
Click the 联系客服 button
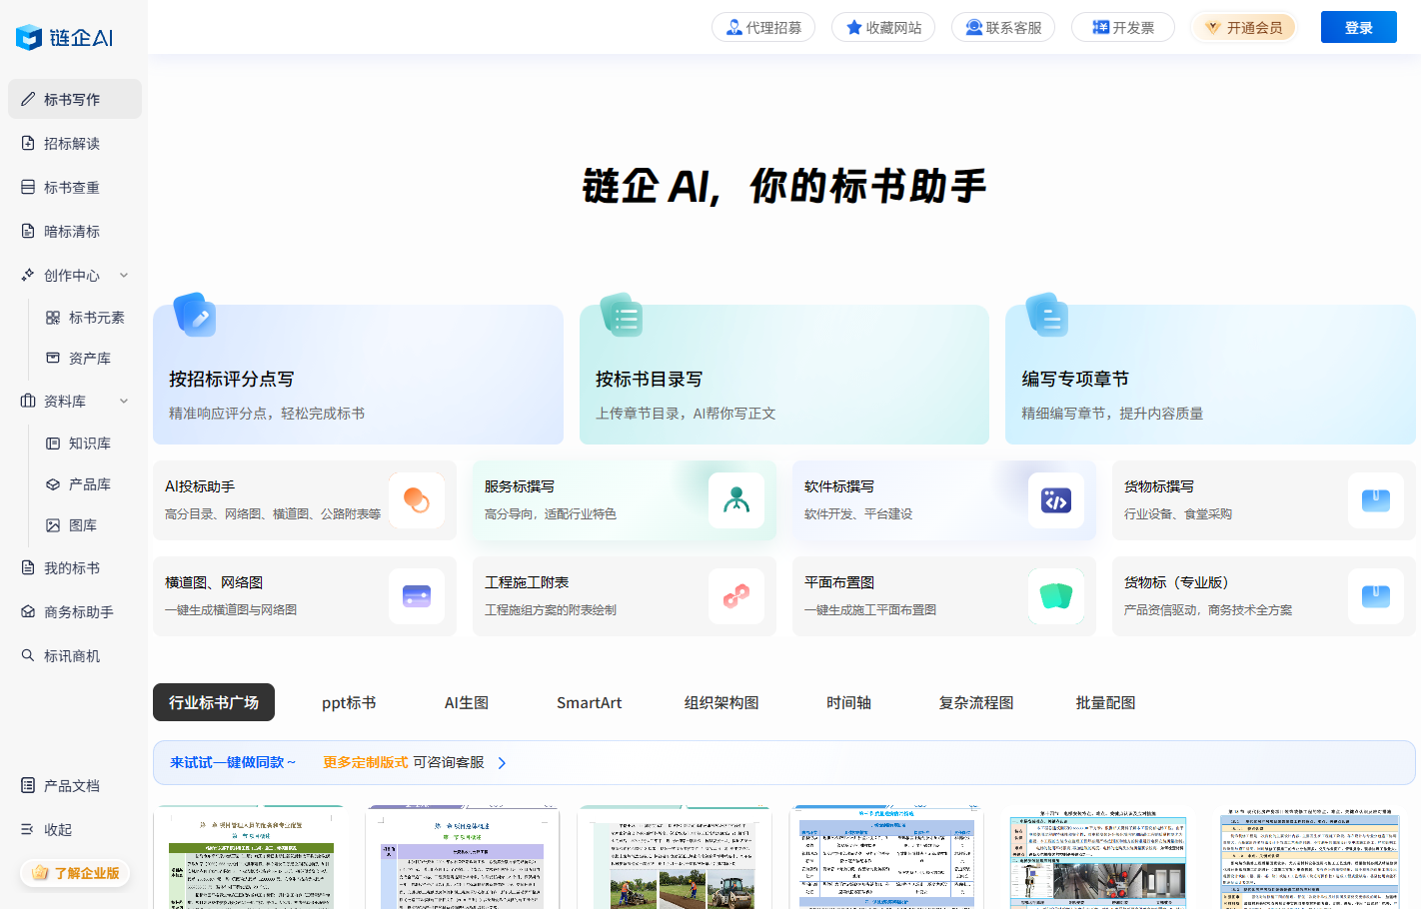[1003, 27]
